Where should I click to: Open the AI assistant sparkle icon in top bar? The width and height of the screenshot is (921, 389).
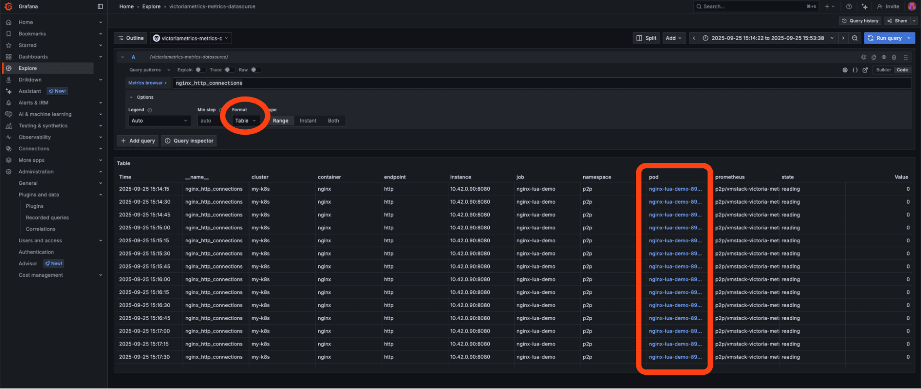pyautogui.click(x=865, y=6)
